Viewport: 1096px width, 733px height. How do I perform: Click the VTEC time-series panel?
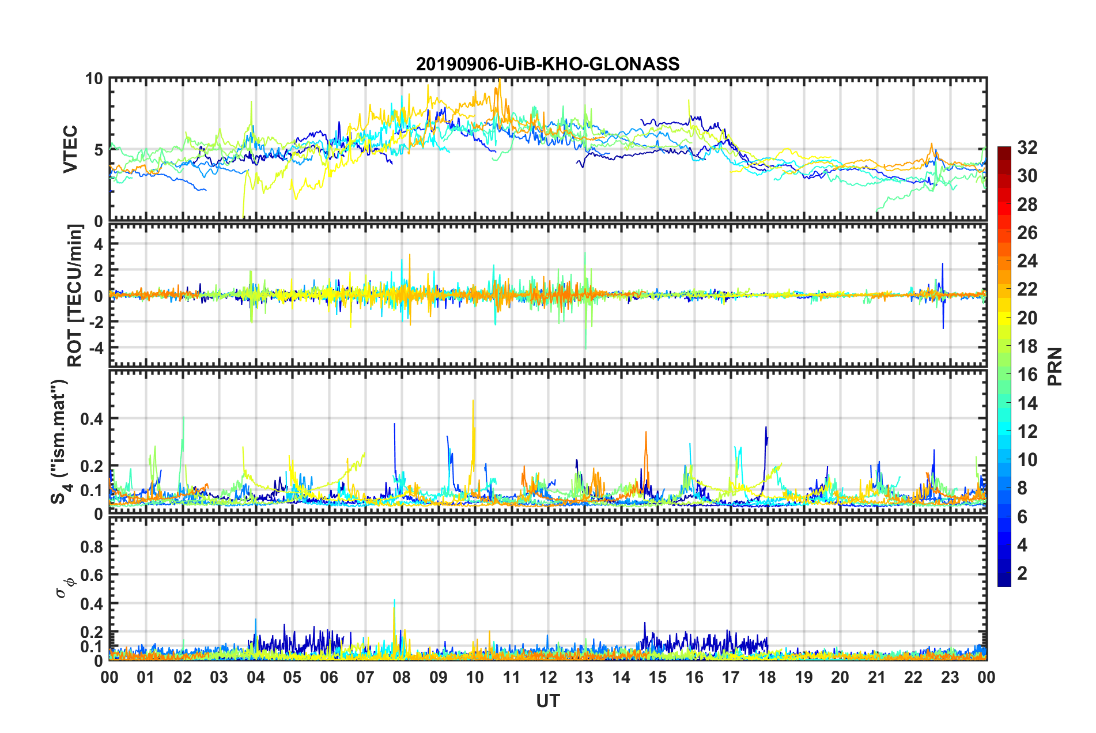(548, 149)
